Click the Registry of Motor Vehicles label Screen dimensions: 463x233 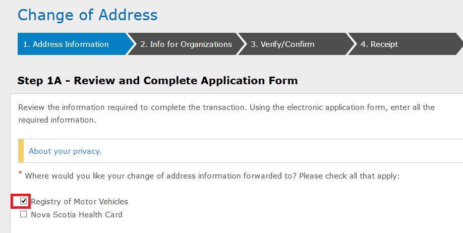[79, 202]
